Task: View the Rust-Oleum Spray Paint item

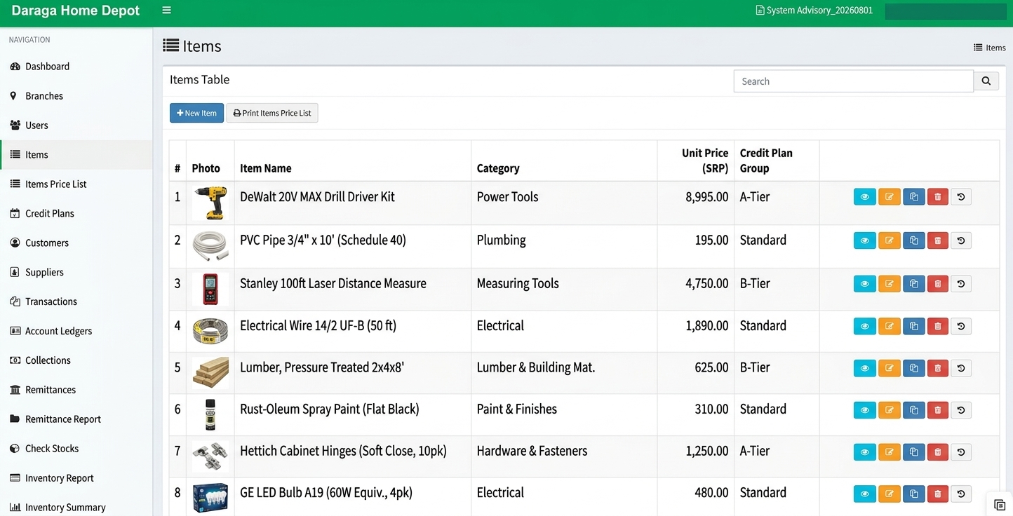Action: (x=864, y=410)
